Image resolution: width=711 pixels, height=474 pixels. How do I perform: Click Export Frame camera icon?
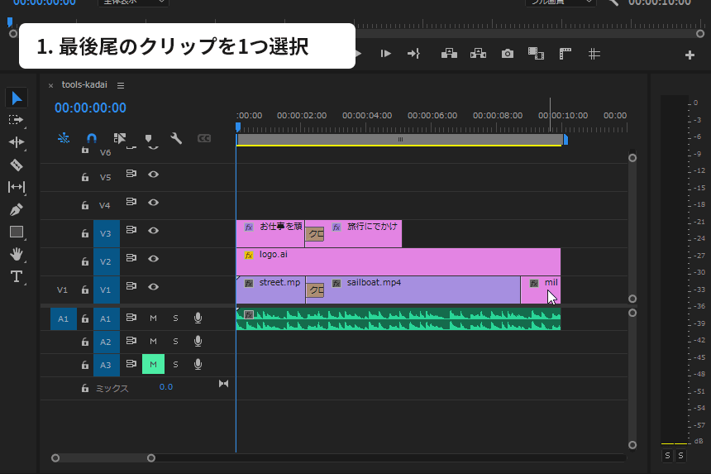pos(508,54)
